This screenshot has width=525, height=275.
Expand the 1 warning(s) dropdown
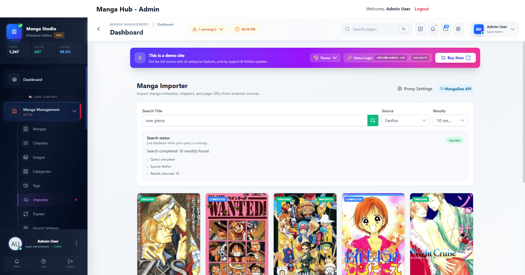[x=208, y=29]
